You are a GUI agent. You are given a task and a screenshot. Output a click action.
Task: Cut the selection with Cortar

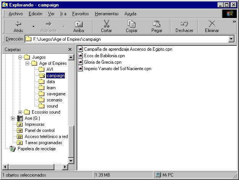106,26
